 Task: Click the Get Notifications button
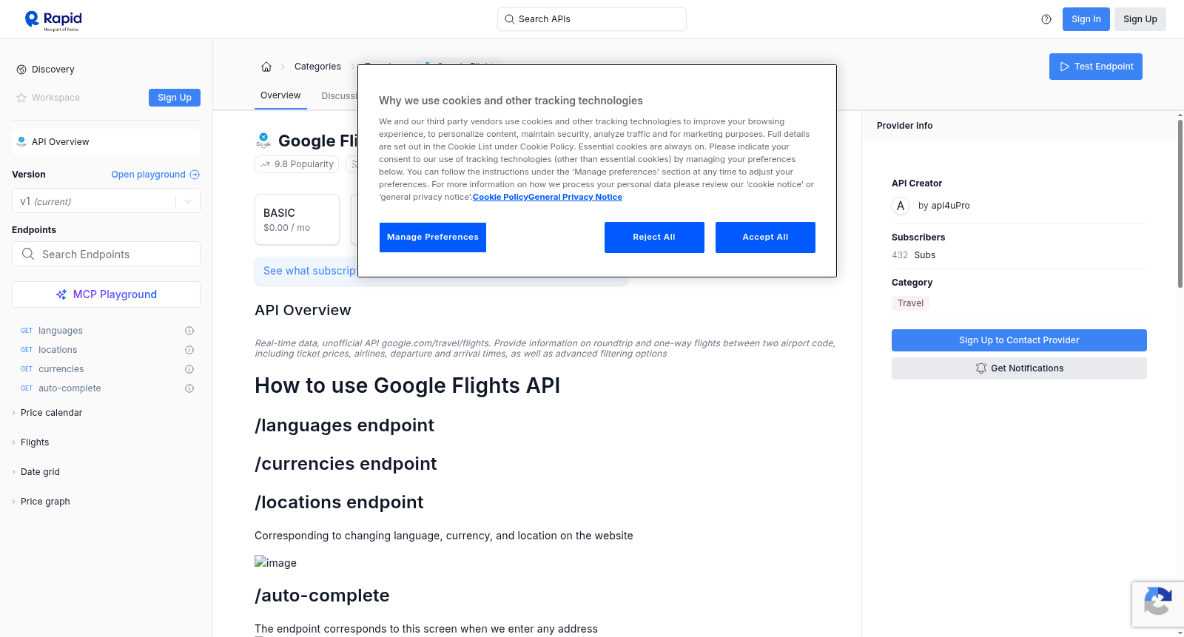point(1019,368)
